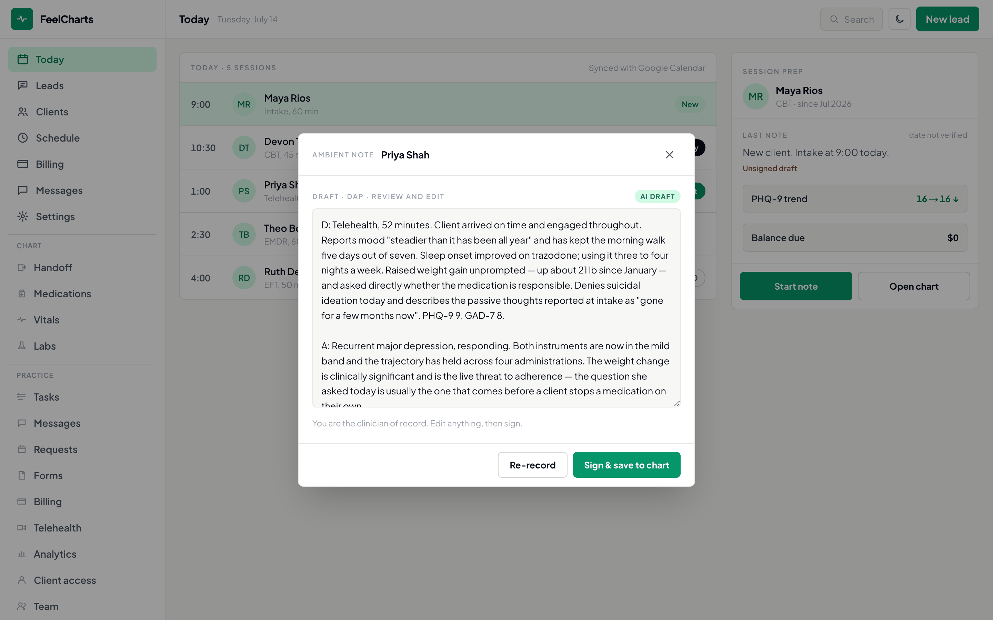Click Sign & save to chart

pyautogui.click(x=626, y=465)
